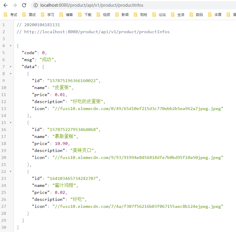Open the 博客 bookmark folder
This screenshot has width=236, height=232.
(66, 15)
